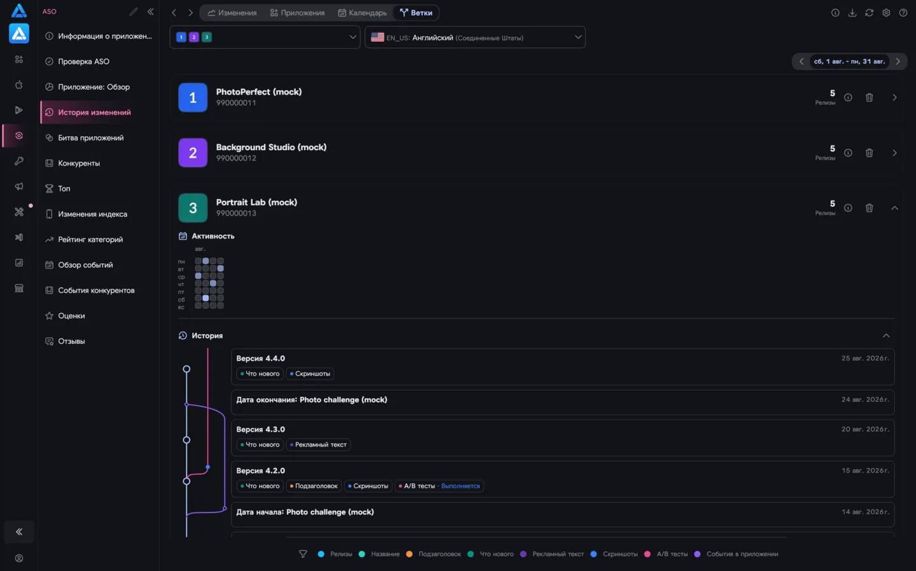The width and height of the screenshot is (916, 571).
Task: Open the user profile icon at the bottom left
Action: [19, 558]
